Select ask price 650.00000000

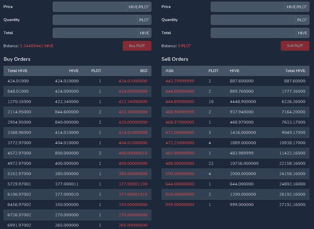click(180, 194)
